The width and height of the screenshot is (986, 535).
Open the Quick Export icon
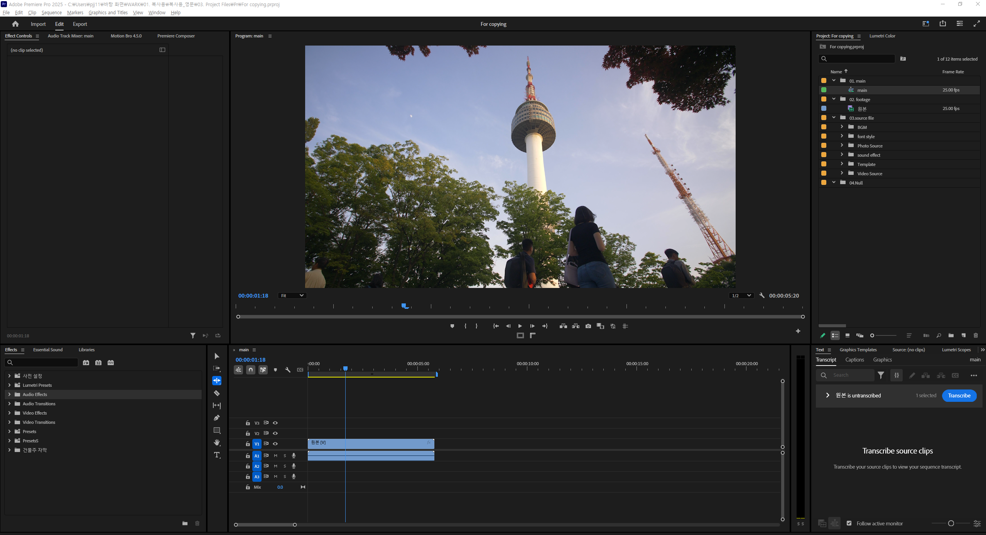(942, 24)
